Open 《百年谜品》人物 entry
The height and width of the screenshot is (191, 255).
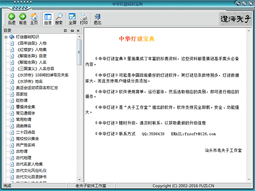click(32, 43)
